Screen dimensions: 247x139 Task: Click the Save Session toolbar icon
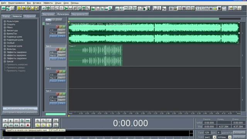pyautogui.click(x=32, y=8)
